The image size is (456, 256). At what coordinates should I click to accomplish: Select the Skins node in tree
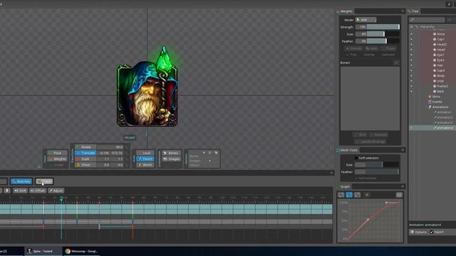tap(435, 97)
